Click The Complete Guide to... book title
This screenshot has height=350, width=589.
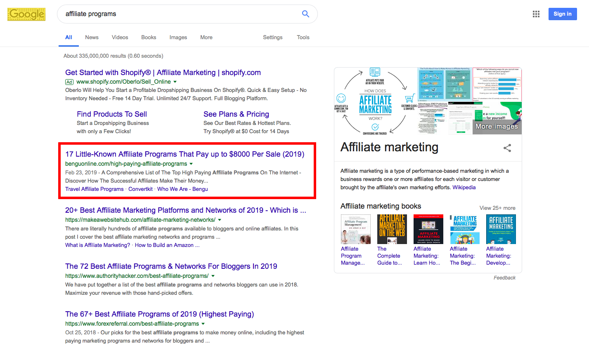point(390,256)
